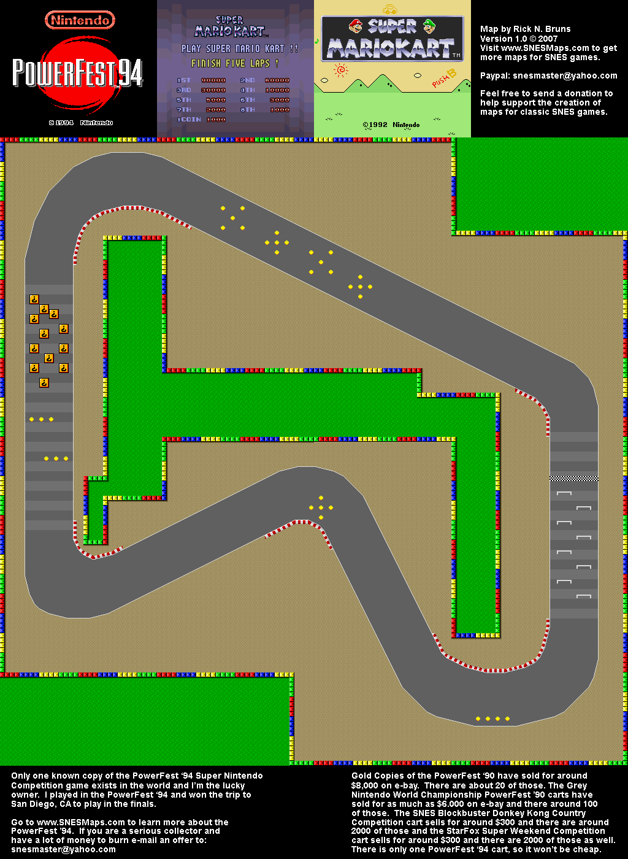Click the "Map by Rick N. Bruns" credit
628x859 pixels.
(x=526, y=29)
